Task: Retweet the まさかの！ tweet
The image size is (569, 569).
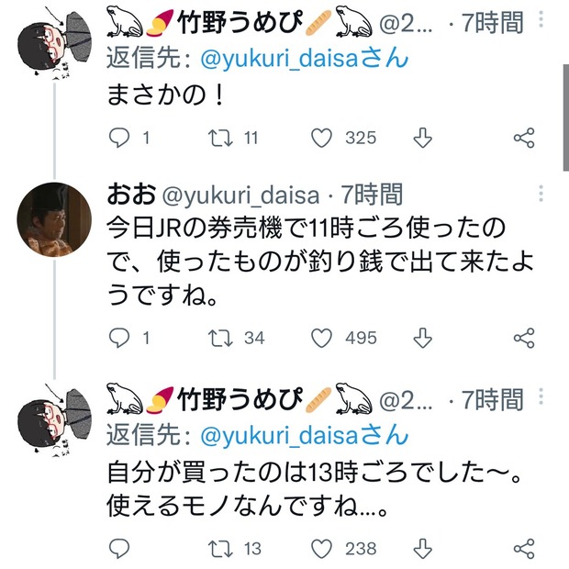Action: (220, 138)
